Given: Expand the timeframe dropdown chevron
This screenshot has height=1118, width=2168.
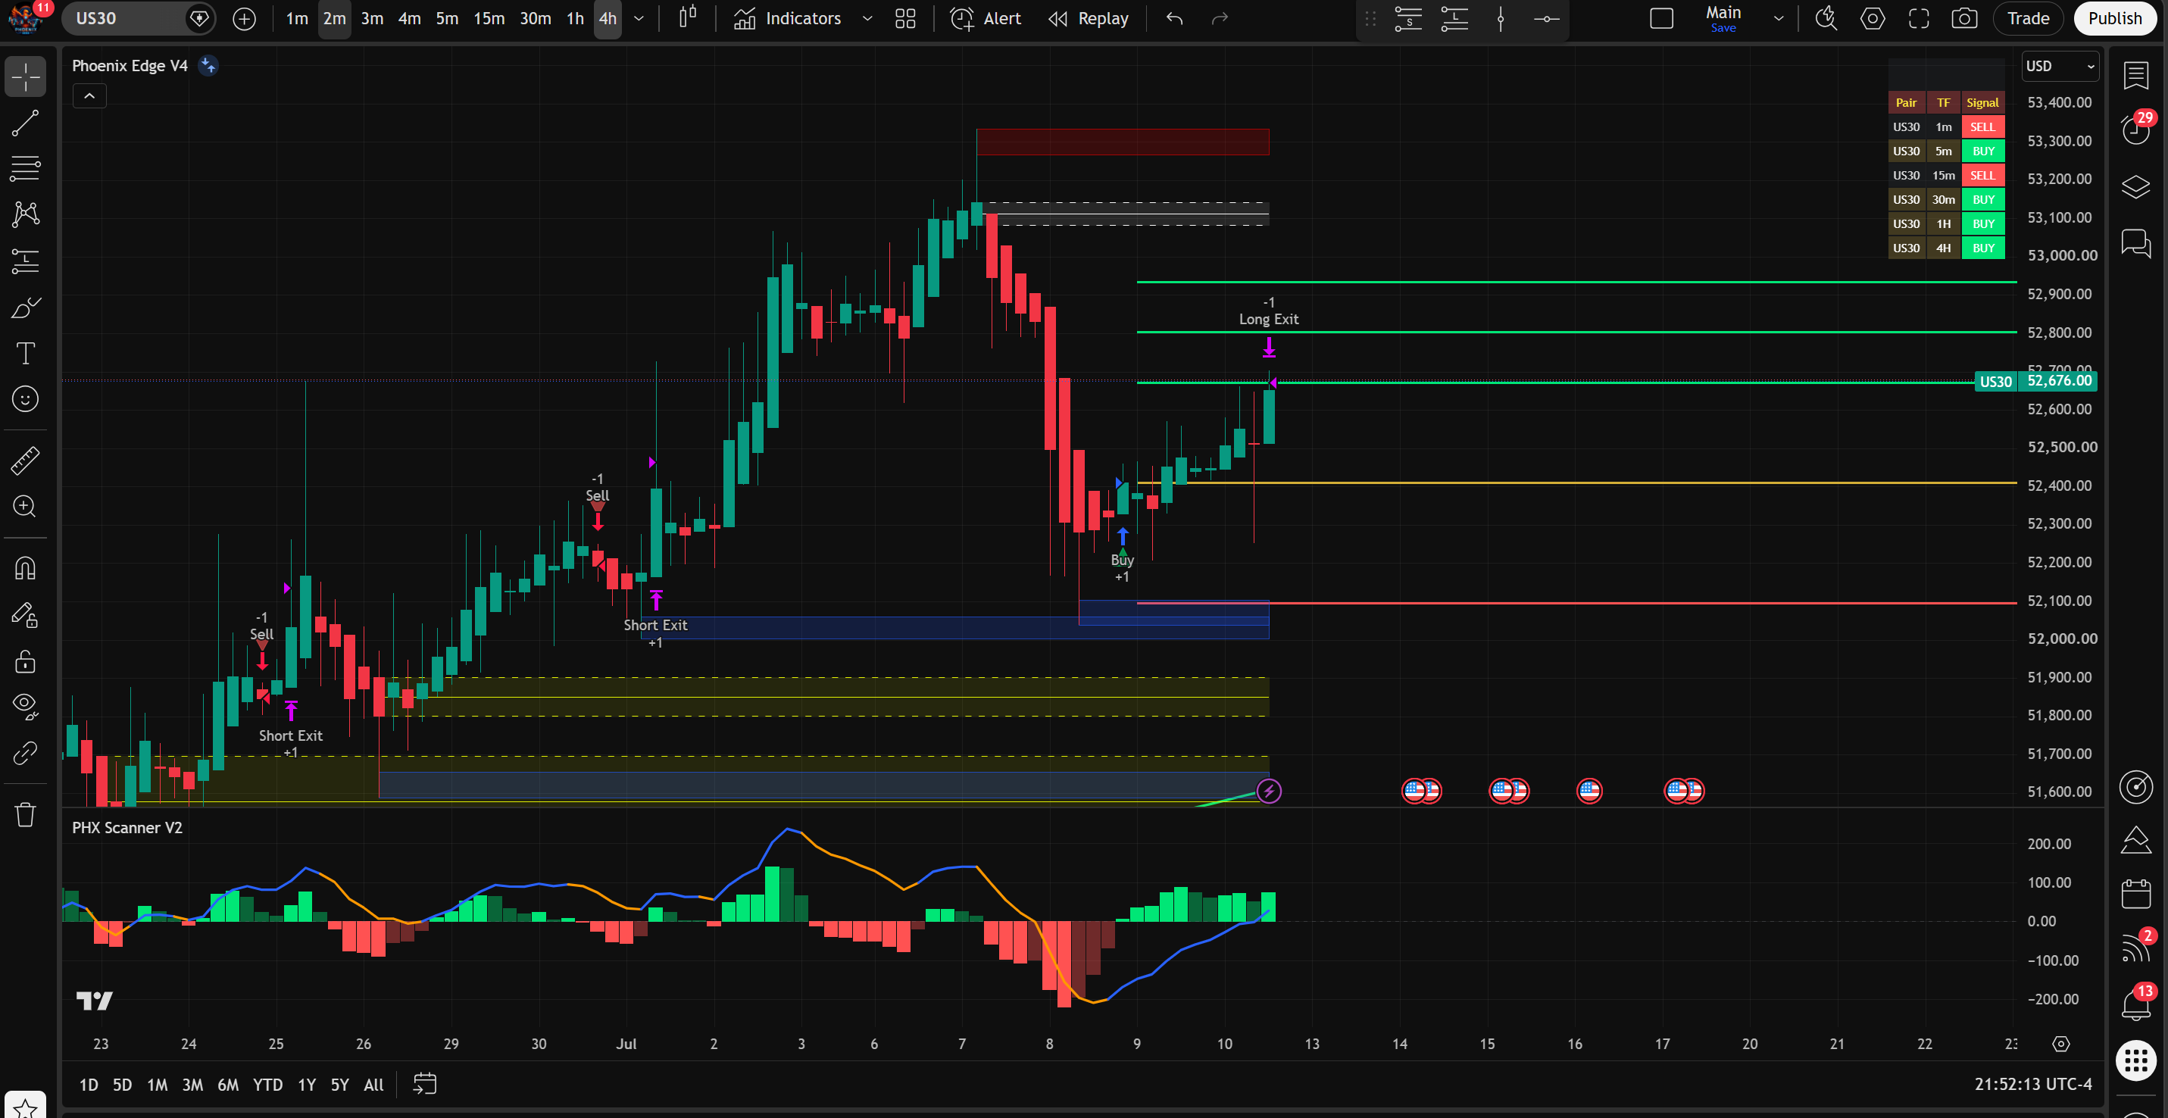Looking at the screenshot, I should (x=639, y=18).
